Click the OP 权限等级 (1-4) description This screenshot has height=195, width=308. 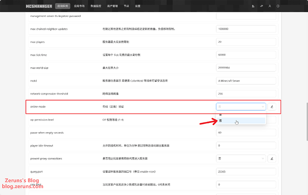point(113,120)
